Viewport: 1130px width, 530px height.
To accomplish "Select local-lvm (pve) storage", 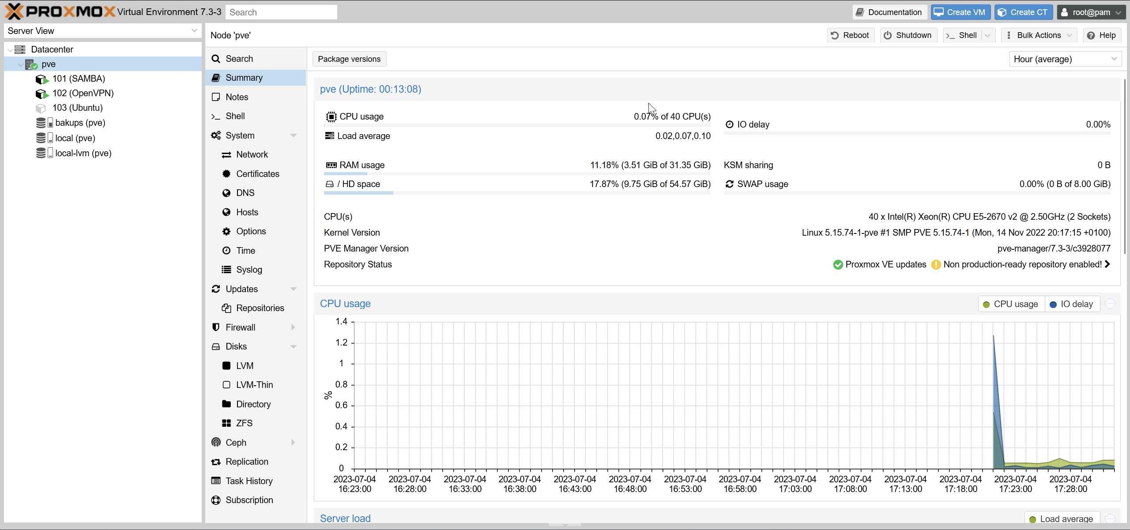I will point(83,153).
